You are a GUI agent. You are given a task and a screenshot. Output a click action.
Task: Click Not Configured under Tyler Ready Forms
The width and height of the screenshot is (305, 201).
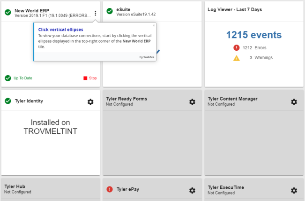coord(119,104)
